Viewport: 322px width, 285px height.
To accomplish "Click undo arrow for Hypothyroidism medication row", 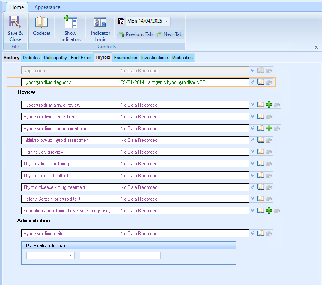I will coord(269,117).
